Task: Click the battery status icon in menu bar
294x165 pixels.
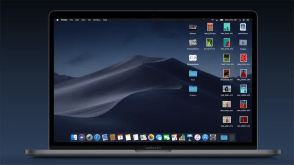Action: pos(221,20)
